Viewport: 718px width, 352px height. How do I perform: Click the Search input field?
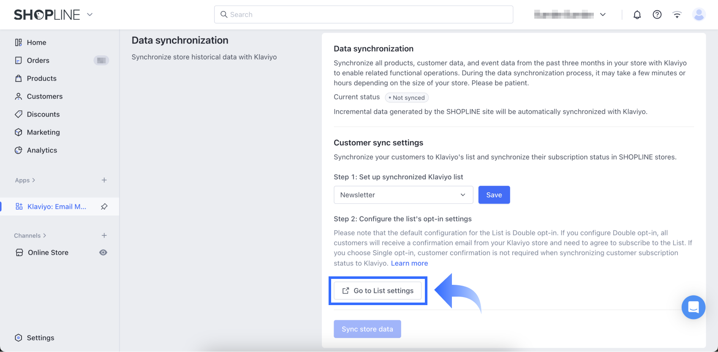(x=363, y=15)
